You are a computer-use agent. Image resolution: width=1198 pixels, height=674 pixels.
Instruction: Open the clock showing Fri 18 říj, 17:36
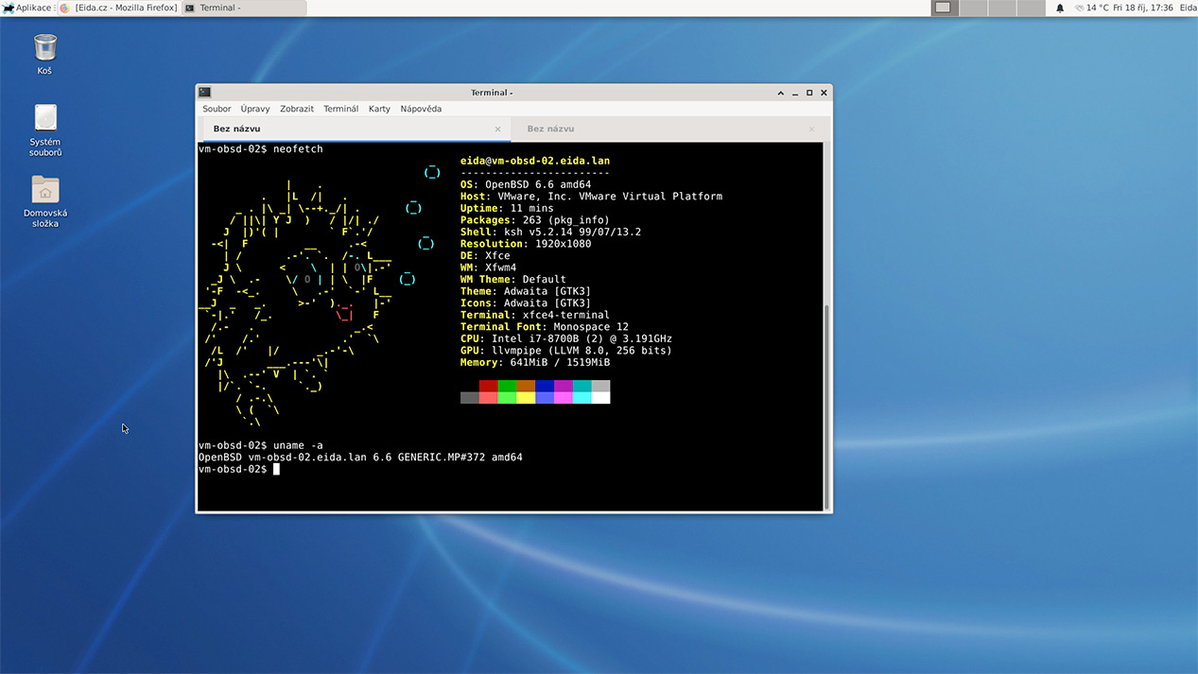point(1143,8)
